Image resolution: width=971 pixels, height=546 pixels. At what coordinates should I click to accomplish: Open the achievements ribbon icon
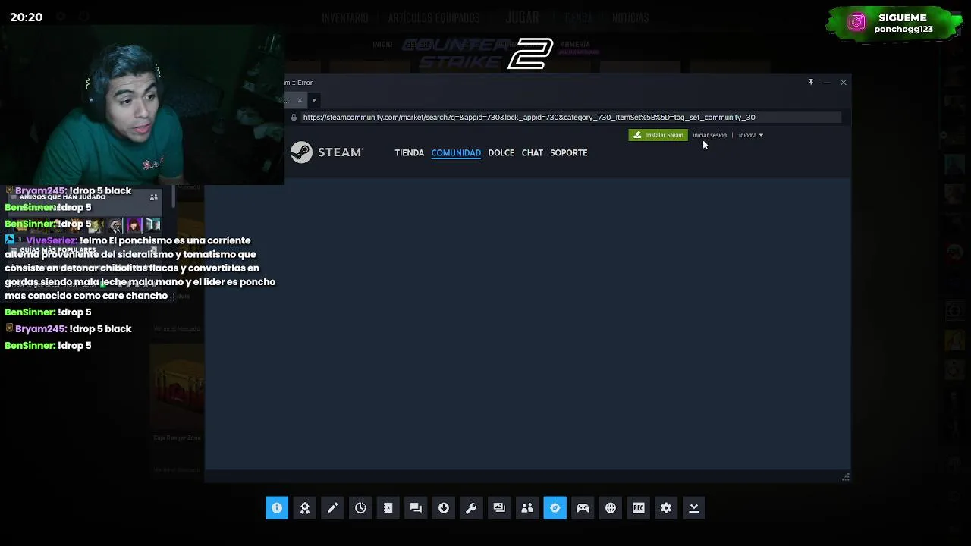point(305,508)
